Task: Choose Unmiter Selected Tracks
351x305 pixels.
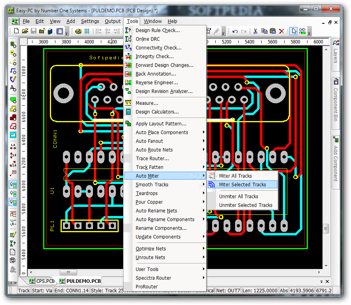Action: point(243,205)
